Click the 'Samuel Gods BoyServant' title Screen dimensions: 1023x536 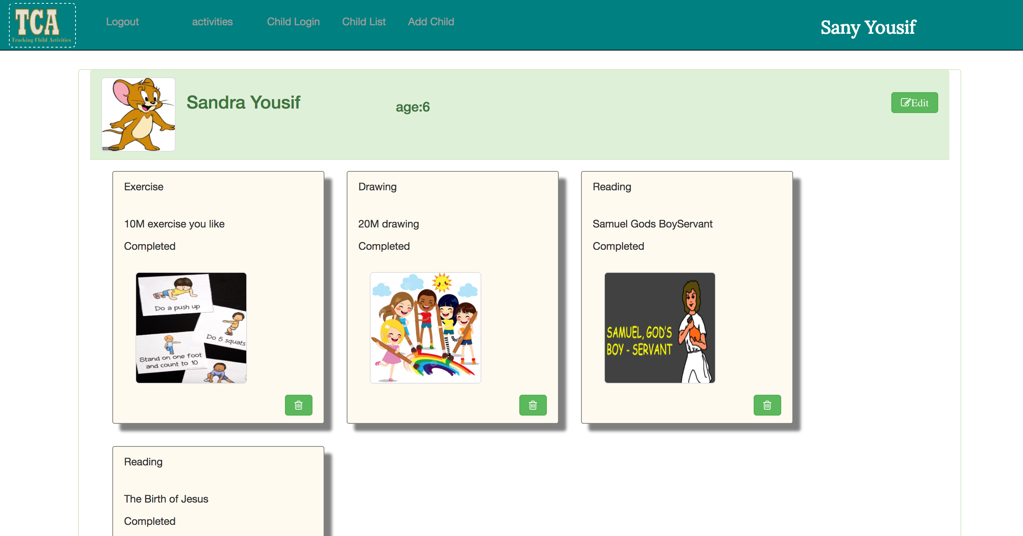652,224
